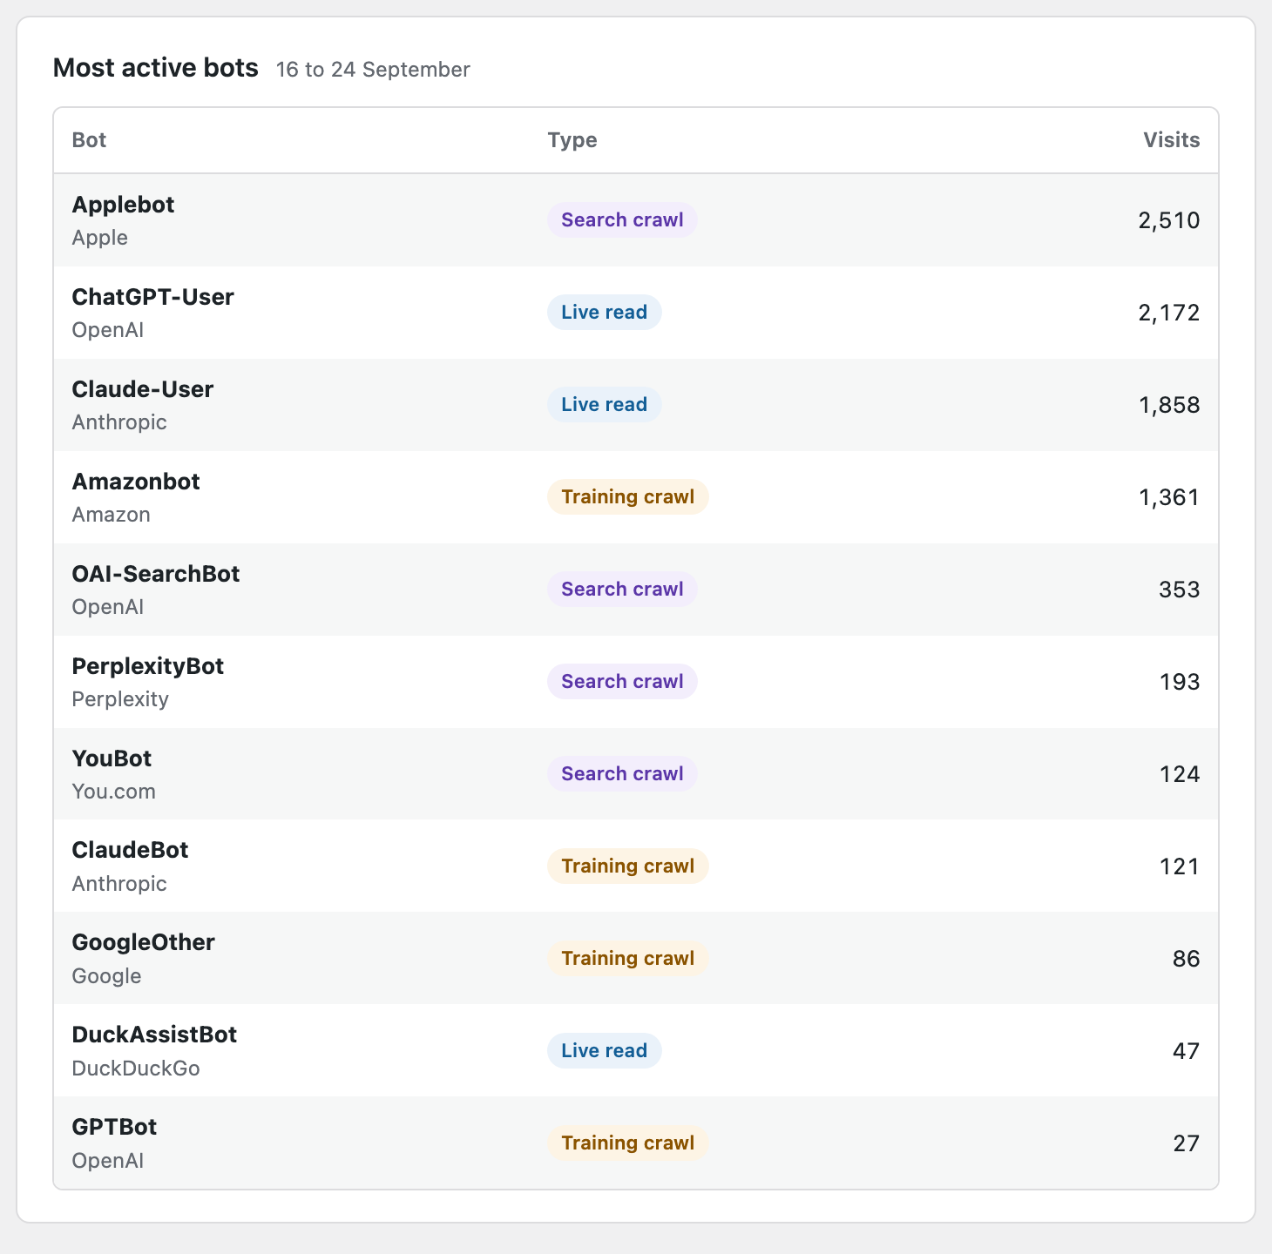This screenshot has height=1254, width=1272.
Task: Select the ClaudeBot bot name
Action: coord(130,850)
